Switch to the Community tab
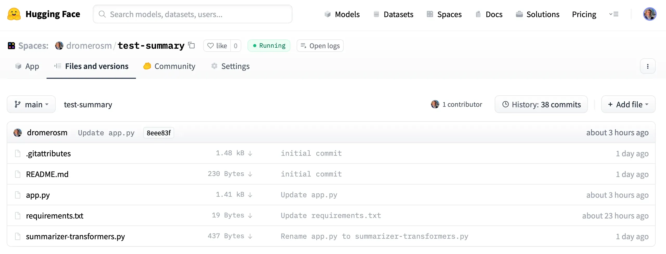 point(169,66)
